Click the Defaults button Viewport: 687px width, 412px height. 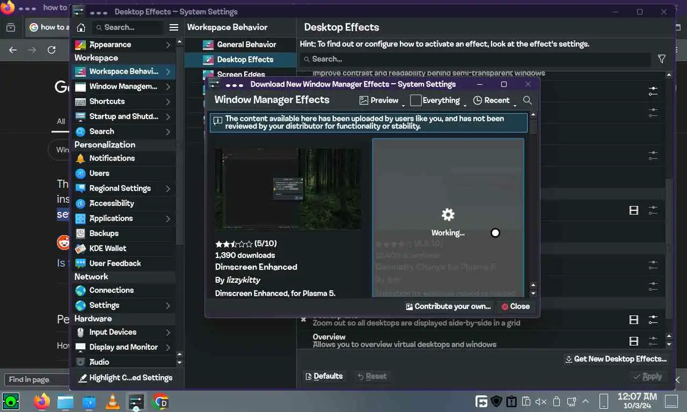[324, 376]
